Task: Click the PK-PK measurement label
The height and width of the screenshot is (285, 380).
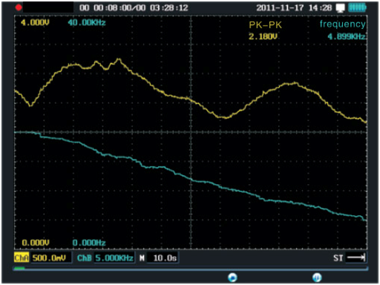Action: click(265, 25)
